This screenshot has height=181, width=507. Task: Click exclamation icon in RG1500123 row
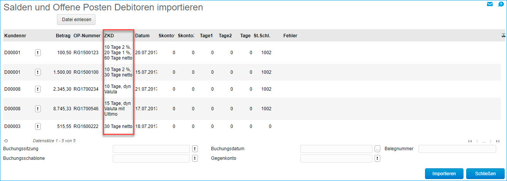[x=38, y=53]
